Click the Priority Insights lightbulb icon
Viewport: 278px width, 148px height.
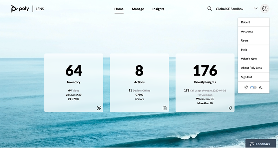(x=230, y=108)
